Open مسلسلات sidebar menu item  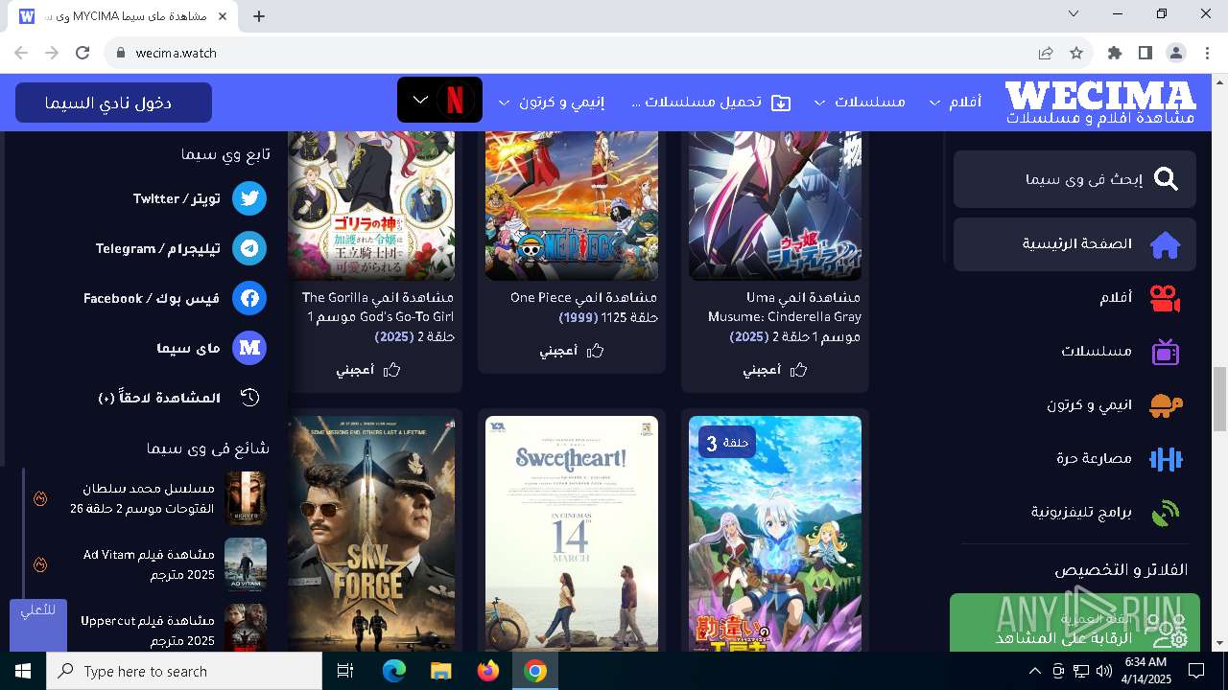[x=1074, y=352]
